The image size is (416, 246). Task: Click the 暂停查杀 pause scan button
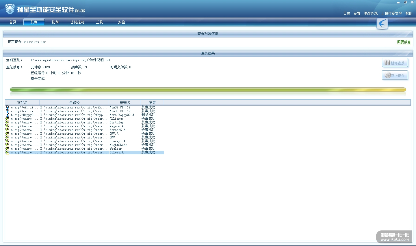pyautogui.click(x=395, y=63)
